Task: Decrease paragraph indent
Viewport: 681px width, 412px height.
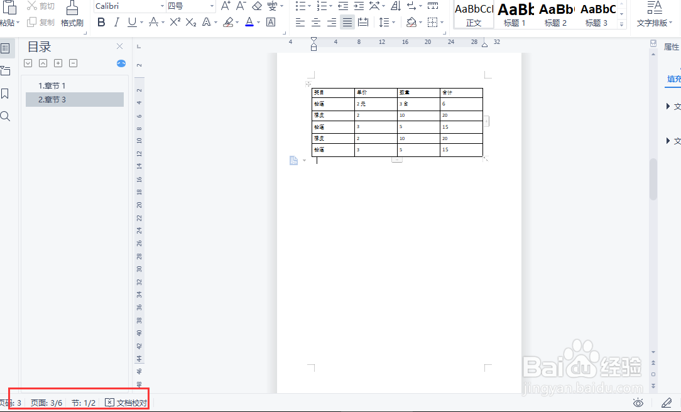Action: 343,6
